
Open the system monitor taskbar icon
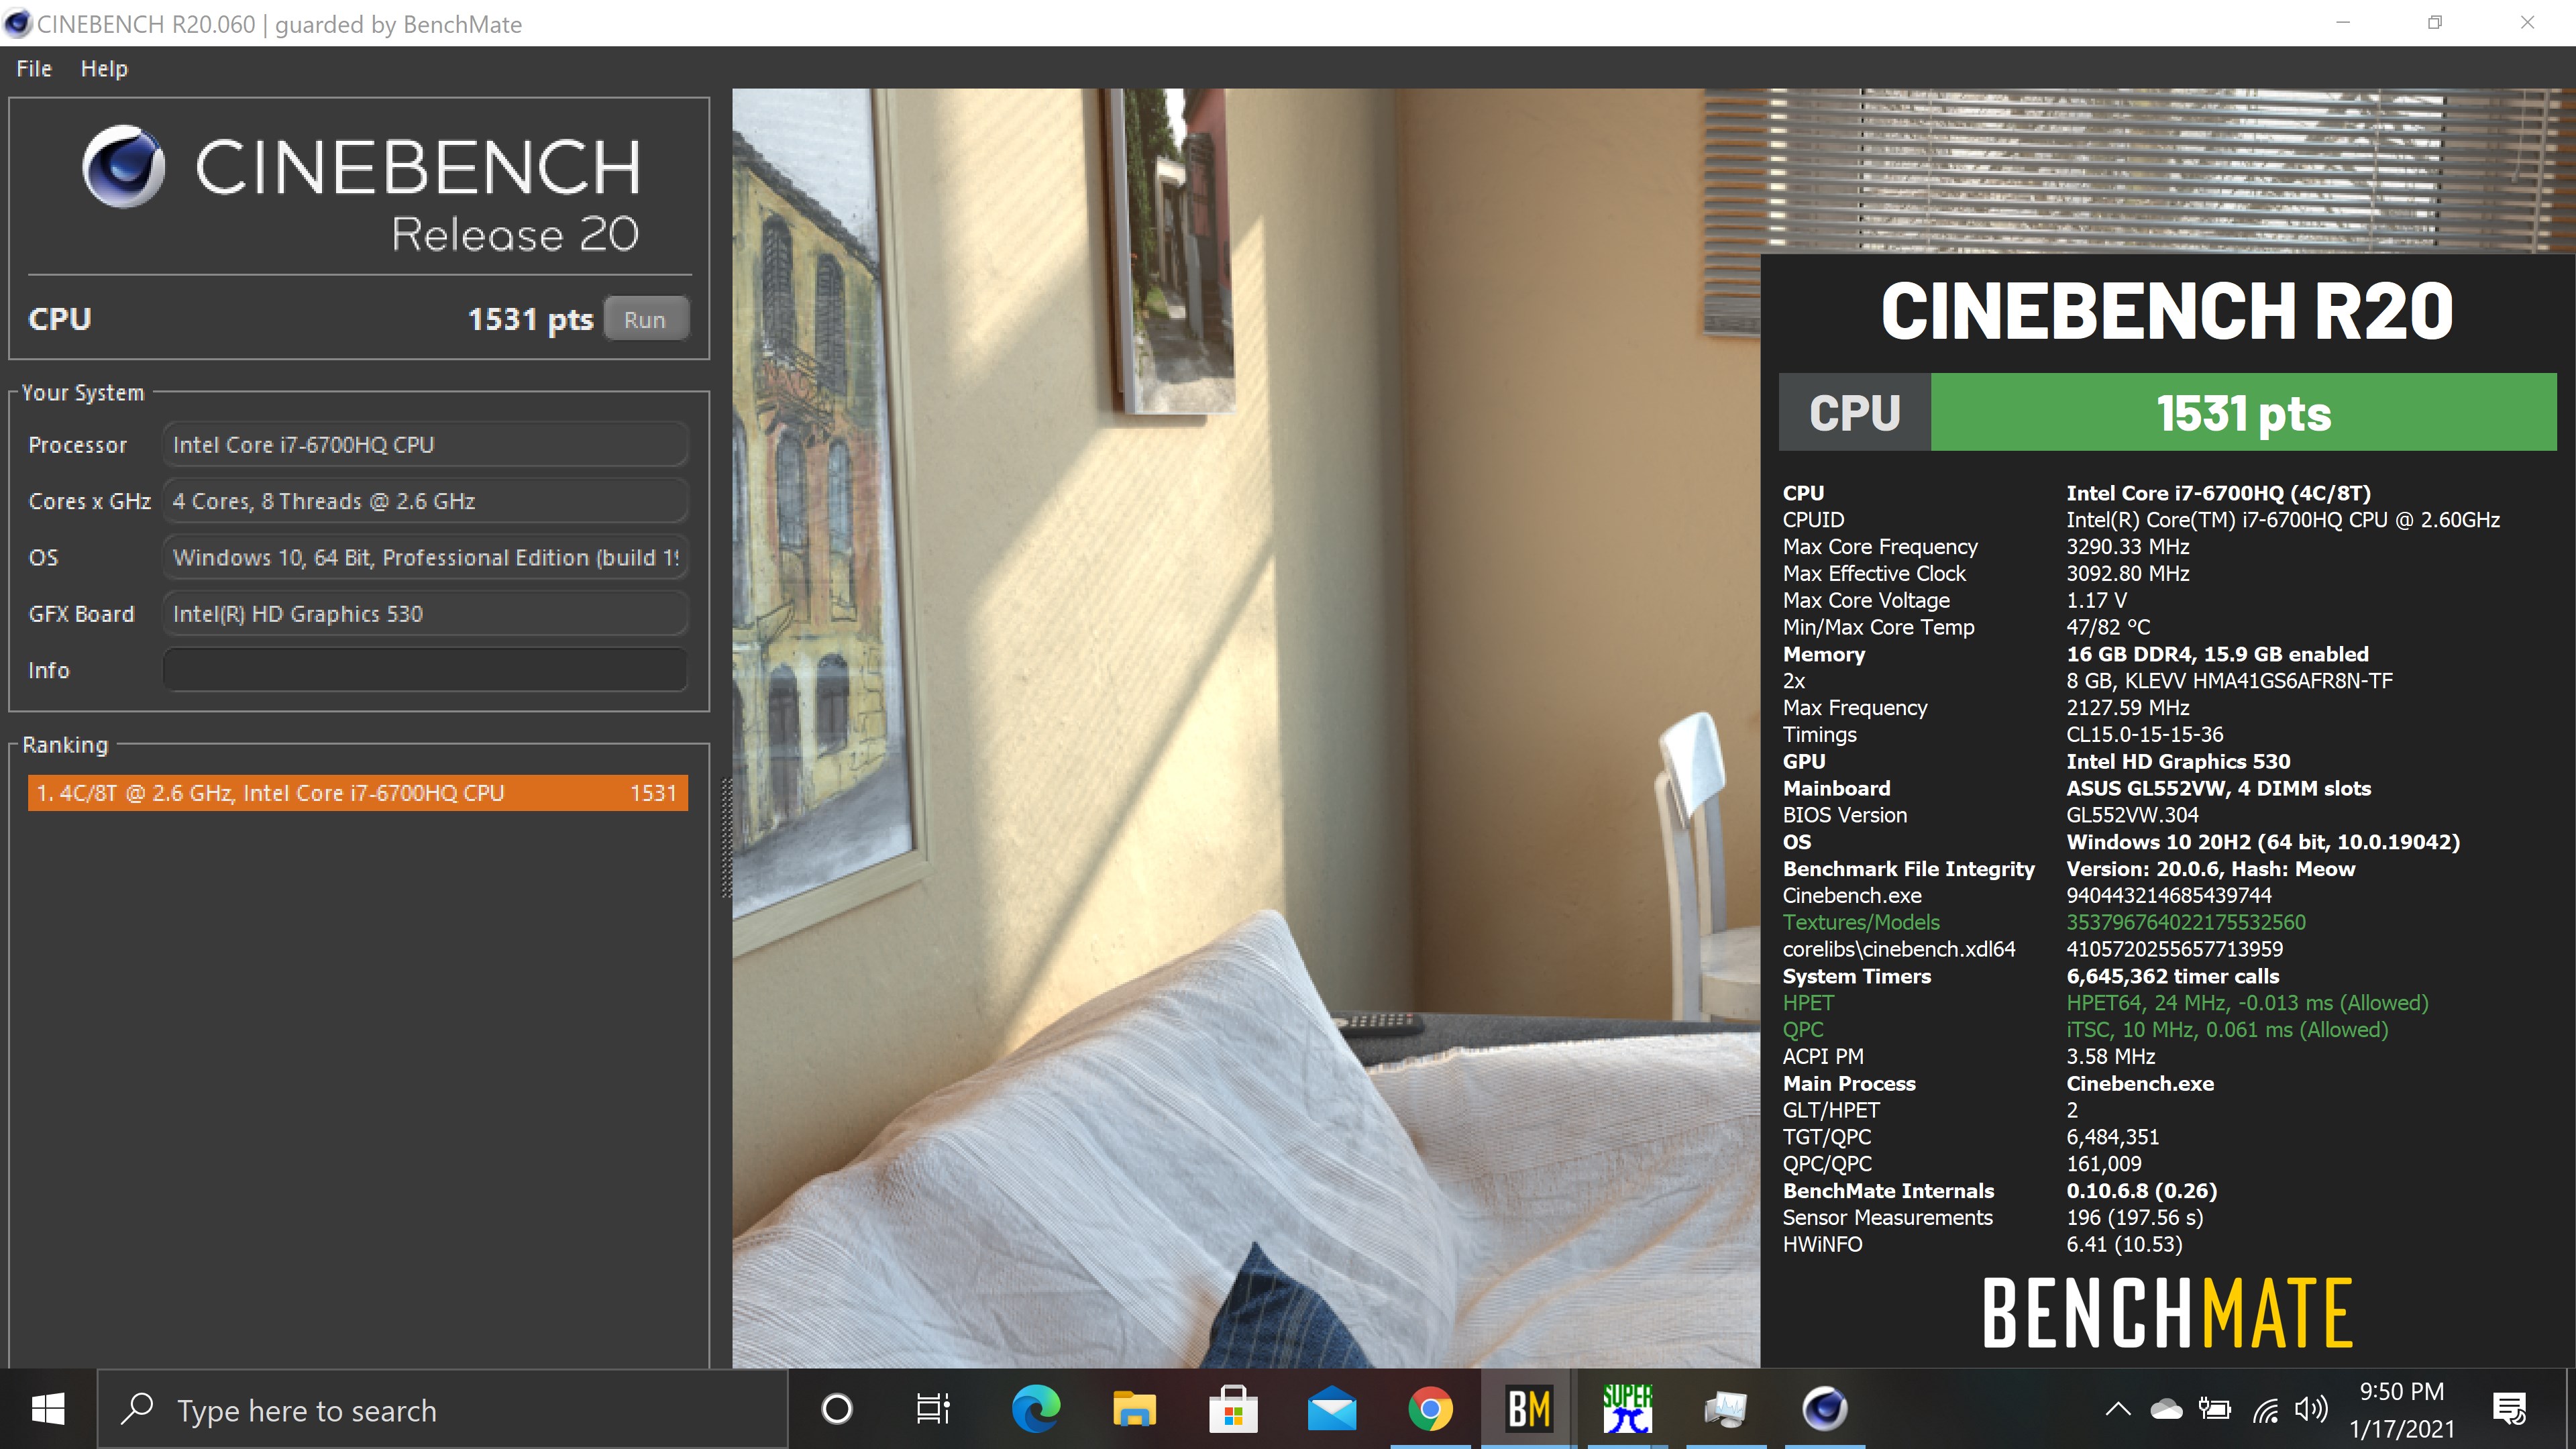click(1726, 1409)
